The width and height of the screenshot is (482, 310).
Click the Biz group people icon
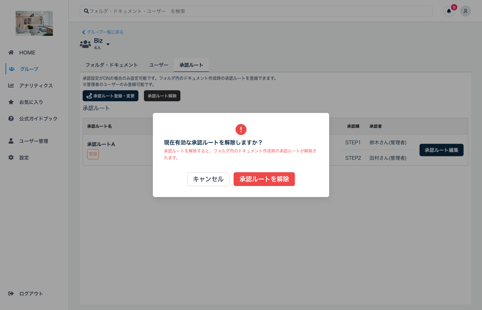click(x=85, y=44)
